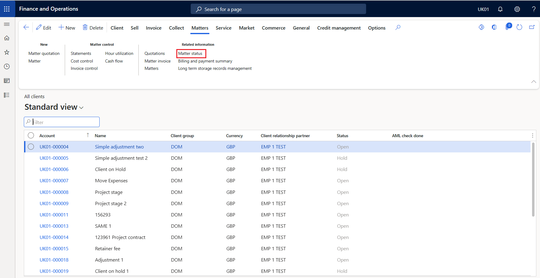Click the grid vertical scrollbar

point(533,179)
